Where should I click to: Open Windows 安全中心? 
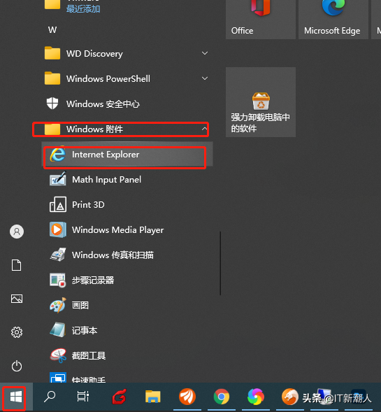127,104
